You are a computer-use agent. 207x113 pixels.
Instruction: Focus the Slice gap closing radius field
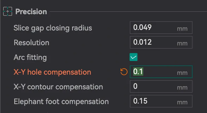click(161, 28)
